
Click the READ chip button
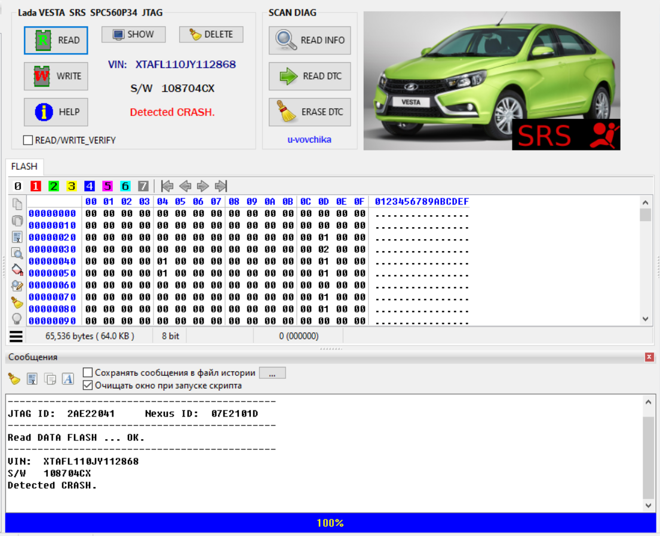pos(56,41)
